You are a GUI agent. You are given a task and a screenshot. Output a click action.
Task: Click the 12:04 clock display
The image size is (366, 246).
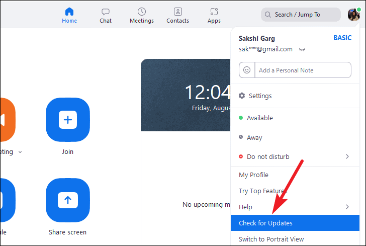pos(208,92)
